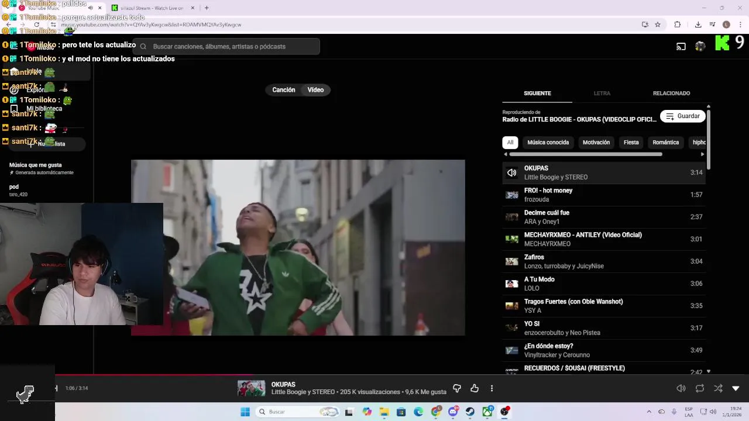Click the ¿En dónde estoy? thumbnail
749x421 pixels.
pos(512,350)
